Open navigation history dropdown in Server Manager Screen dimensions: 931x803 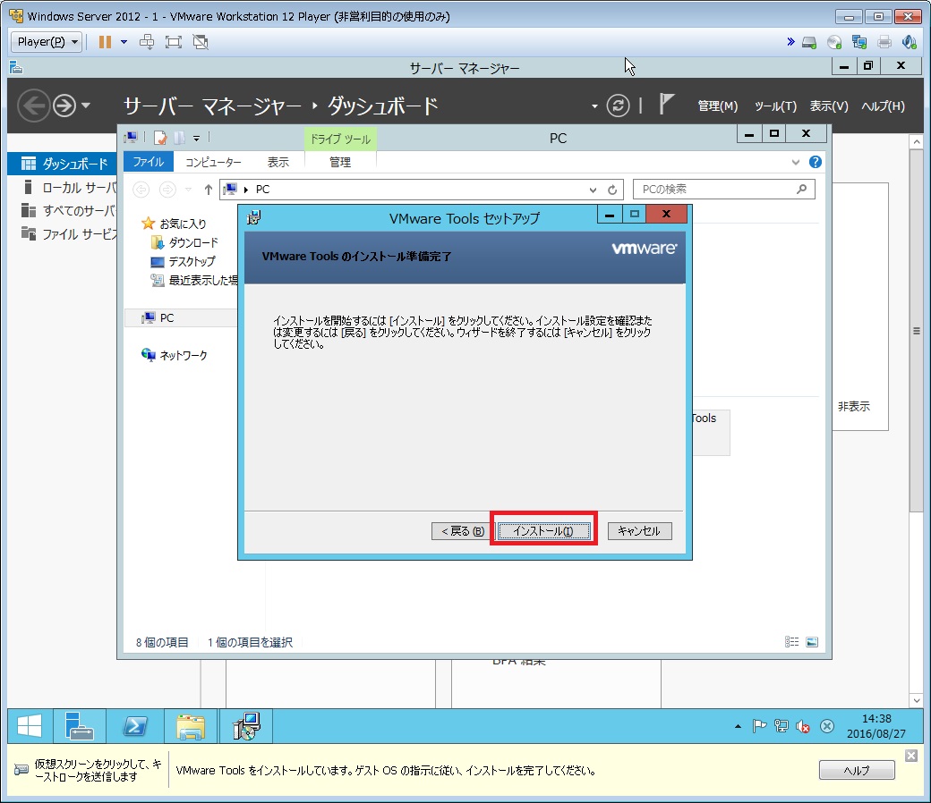pos(86,106)
